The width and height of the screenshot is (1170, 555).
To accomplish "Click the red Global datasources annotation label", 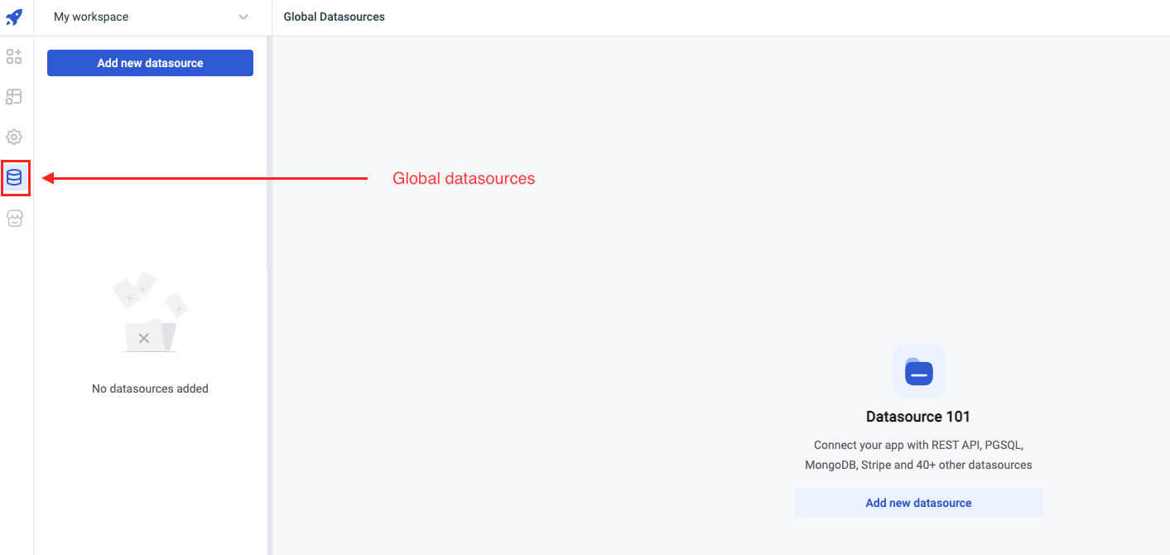I will (464, 178).
